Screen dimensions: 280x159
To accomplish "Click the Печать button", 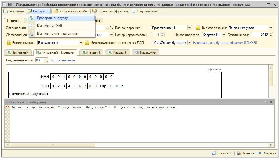I will [x=245, y=153].
